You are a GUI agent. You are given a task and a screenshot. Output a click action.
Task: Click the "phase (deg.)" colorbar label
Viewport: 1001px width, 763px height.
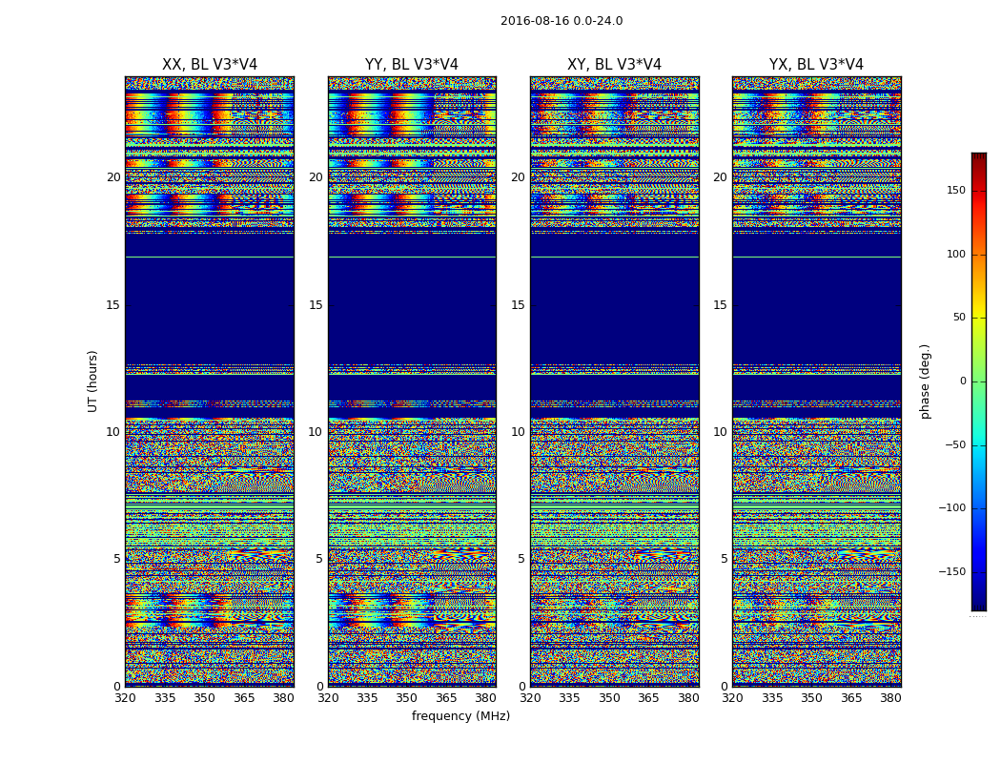coord(925,381)
